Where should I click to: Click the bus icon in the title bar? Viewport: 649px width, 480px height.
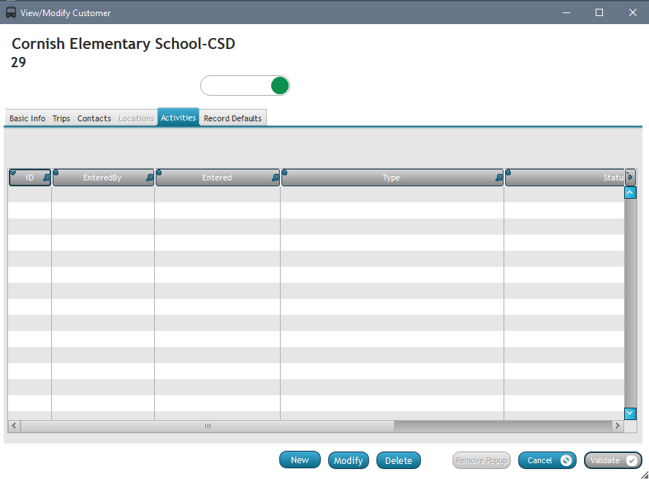click(x=11, y=12)
